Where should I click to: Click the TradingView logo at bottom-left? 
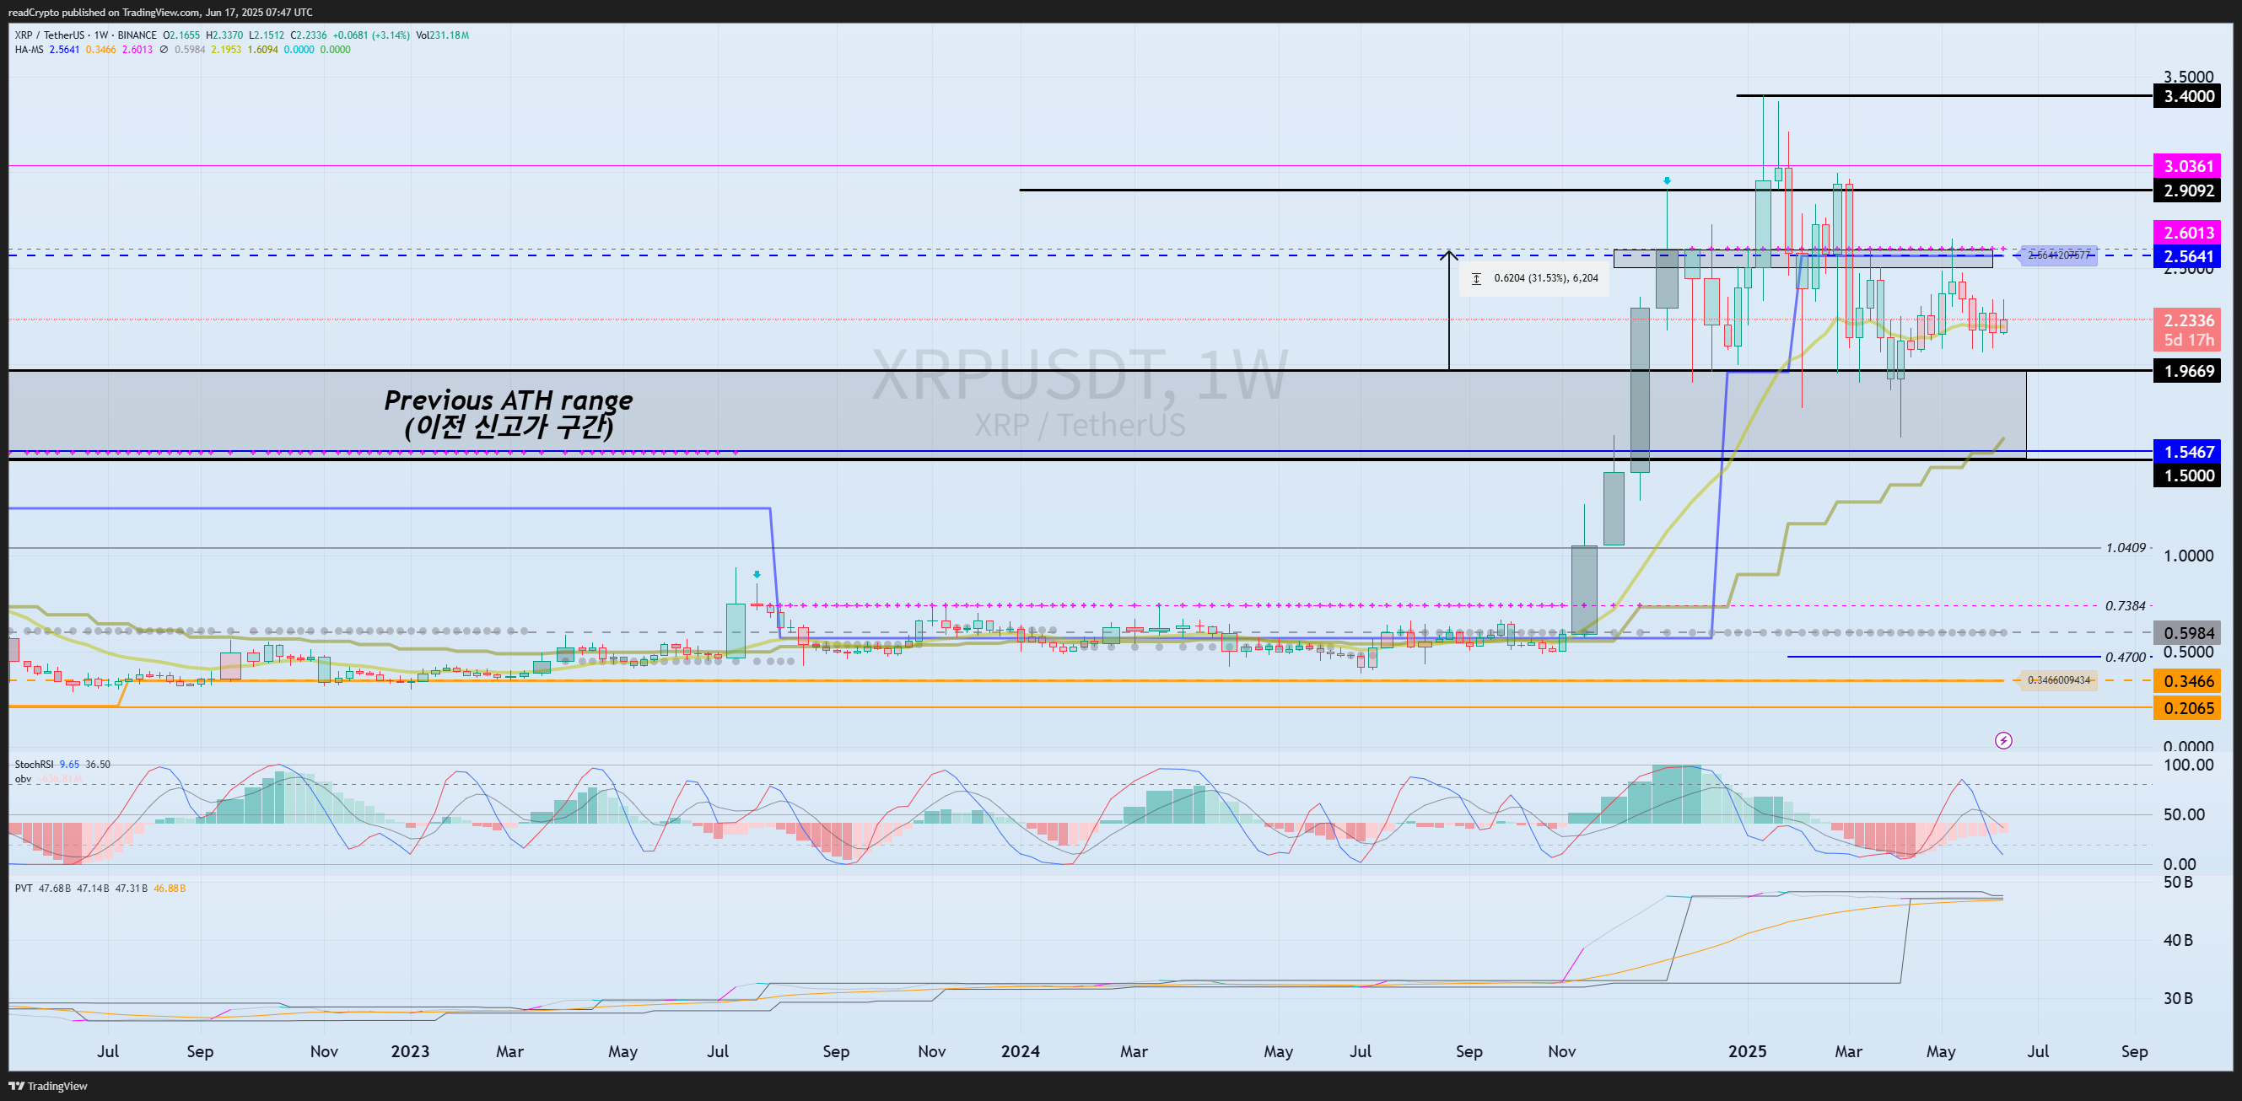coord(48,1085)
